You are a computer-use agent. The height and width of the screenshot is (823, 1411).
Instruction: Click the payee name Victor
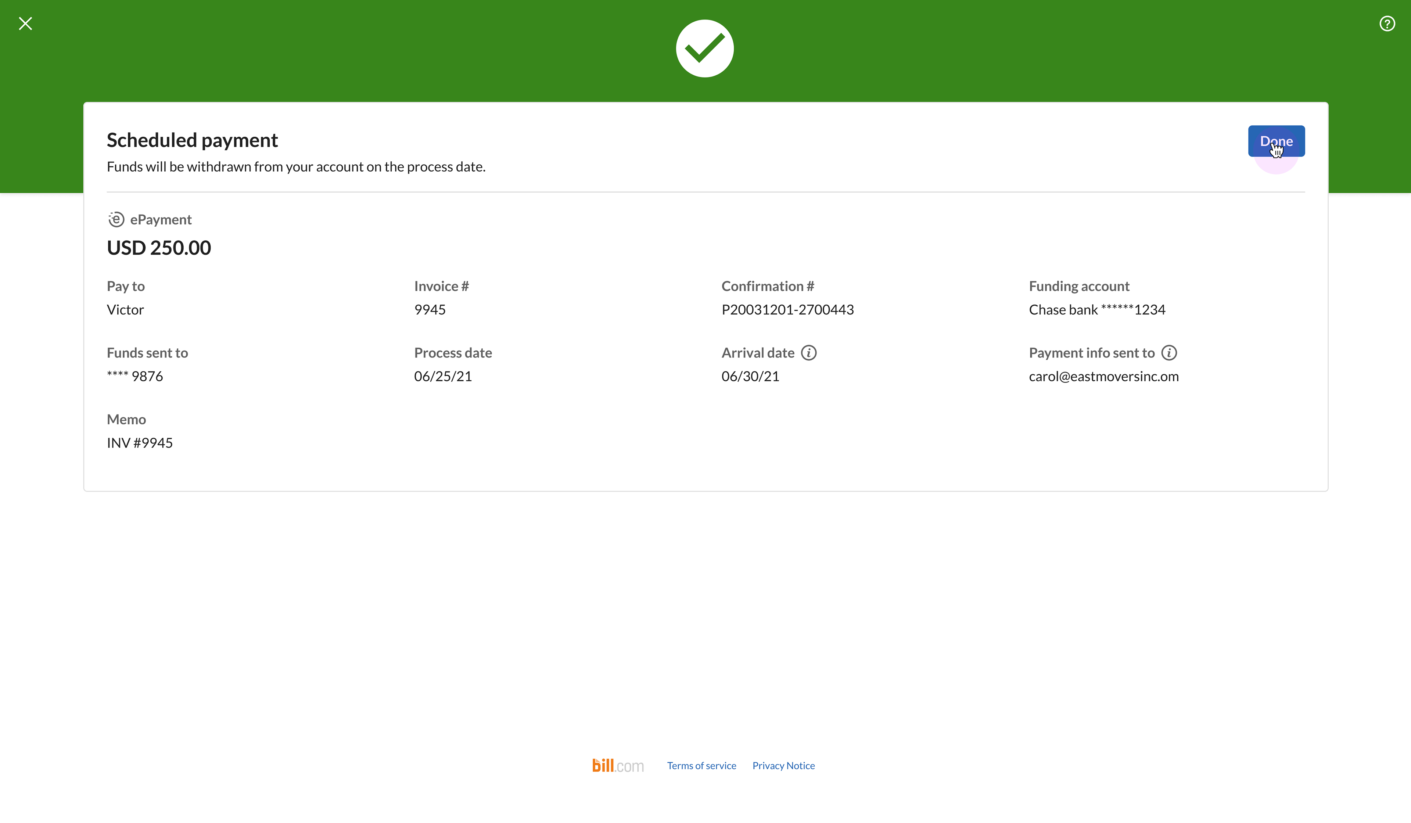(125, 310)
